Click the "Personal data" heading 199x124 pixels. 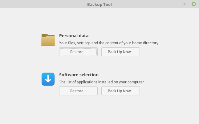74,36
